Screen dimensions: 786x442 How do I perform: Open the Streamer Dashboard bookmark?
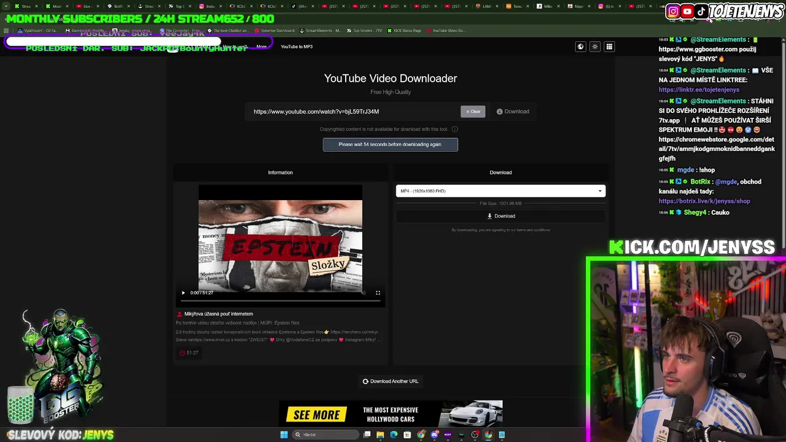pos(274,31)
